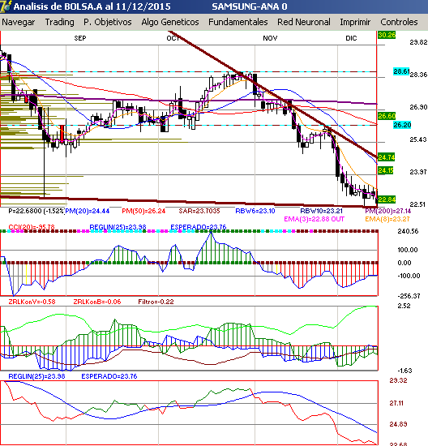
Task: Click the PM(200)=27.14 indicator label
Action: click(x=388, y=211)
